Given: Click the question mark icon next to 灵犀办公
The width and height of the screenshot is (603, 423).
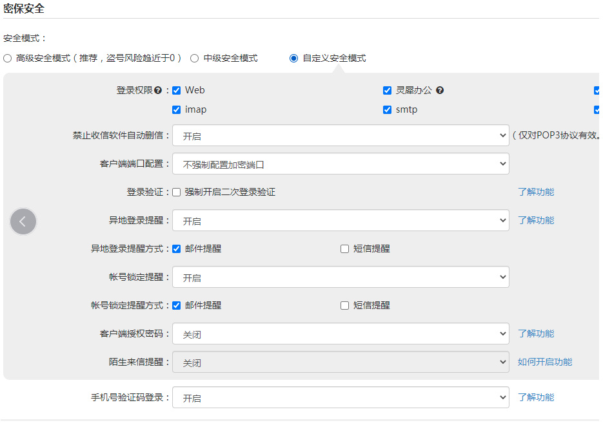Looking at the screenshot, I should (x=439, y=90).
